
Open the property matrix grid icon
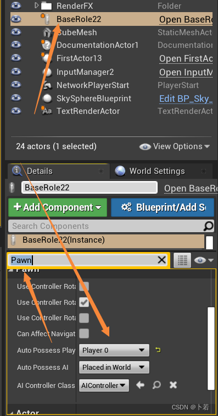[x=182, y=260]
